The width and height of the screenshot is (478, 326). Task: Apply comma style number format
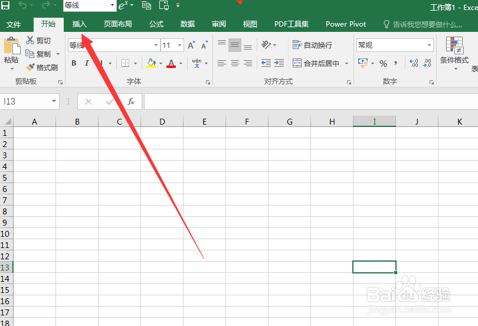[x=396, y=63]
